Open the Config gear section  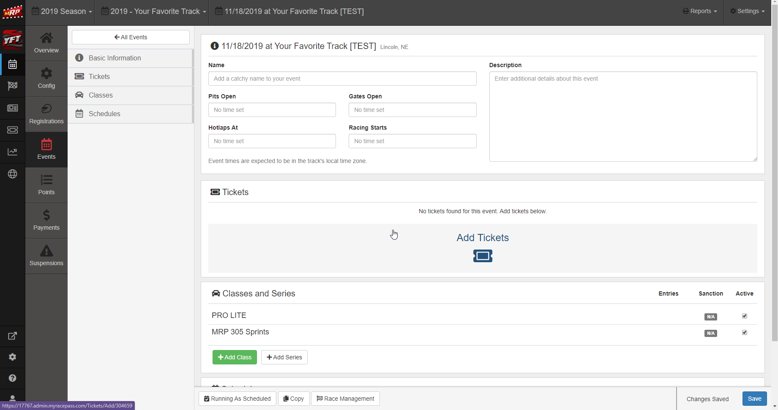click(46, 79)
